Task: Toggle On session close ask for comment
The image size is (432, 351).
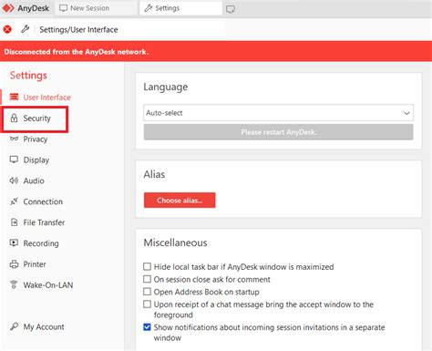Action: pos(147,279)
